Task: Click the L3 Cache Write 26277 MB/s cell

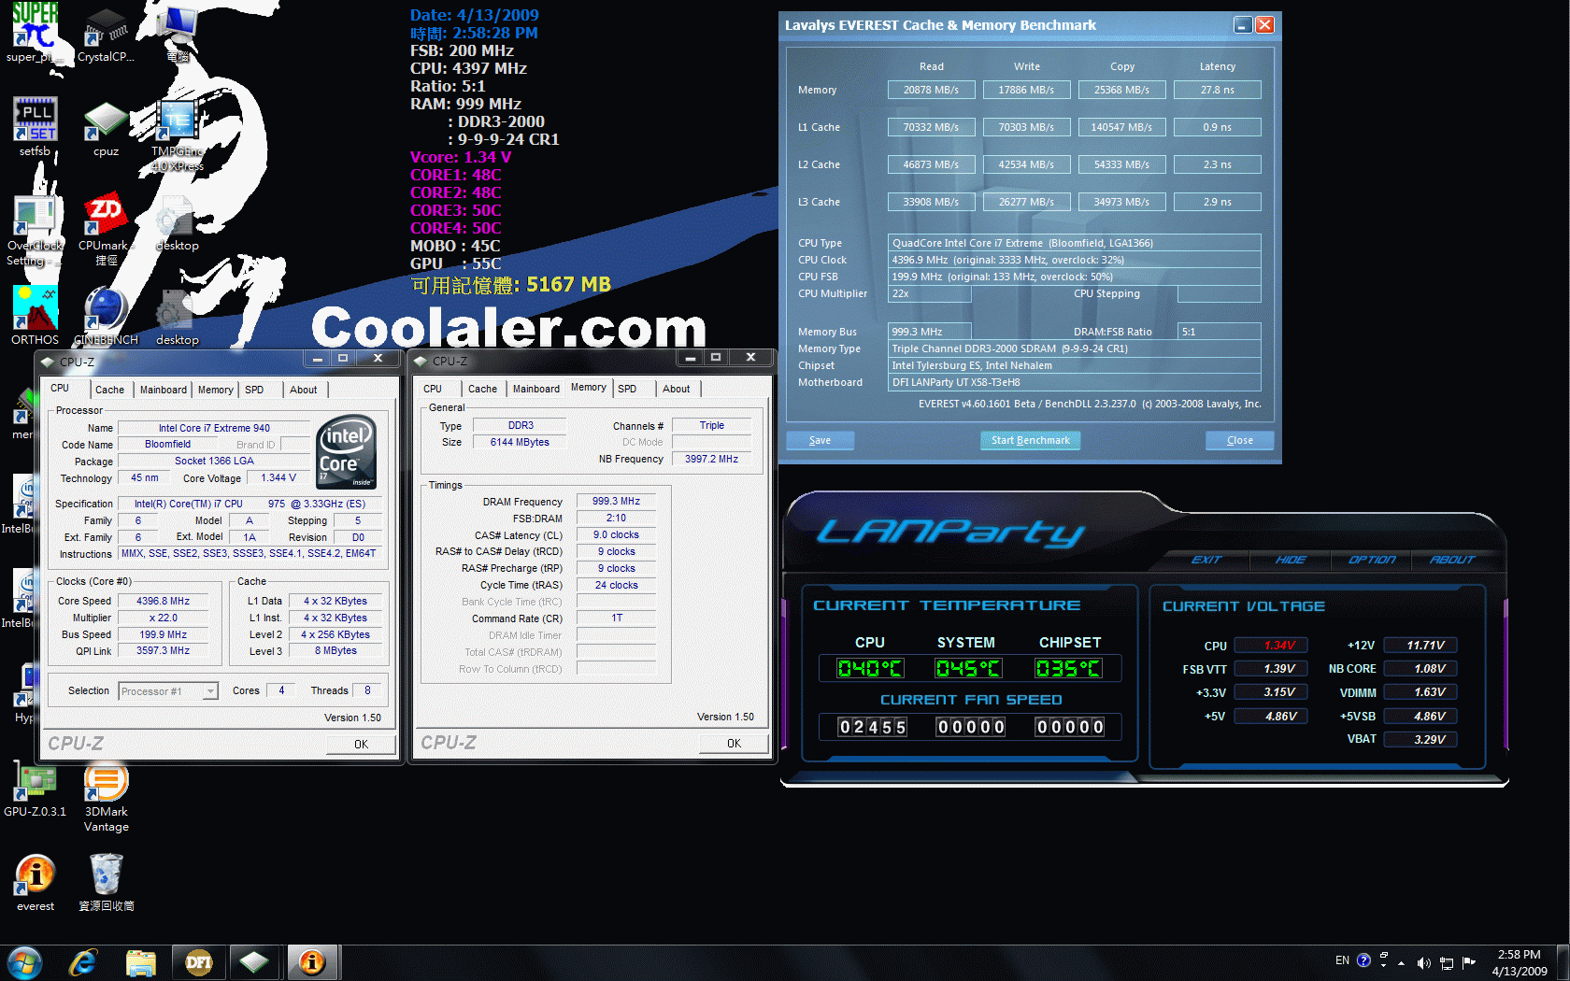Action: click(x=1026, y=202)
